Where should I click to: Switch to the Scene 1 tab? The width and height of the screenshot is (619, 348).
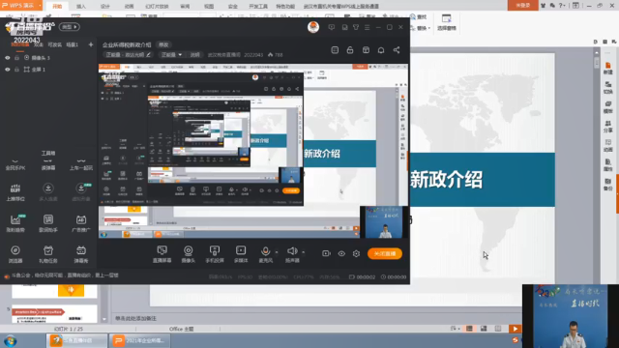point(73,45)
